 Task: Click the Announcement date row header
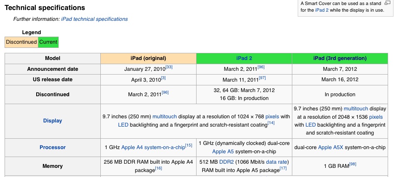tap(52, 69)
